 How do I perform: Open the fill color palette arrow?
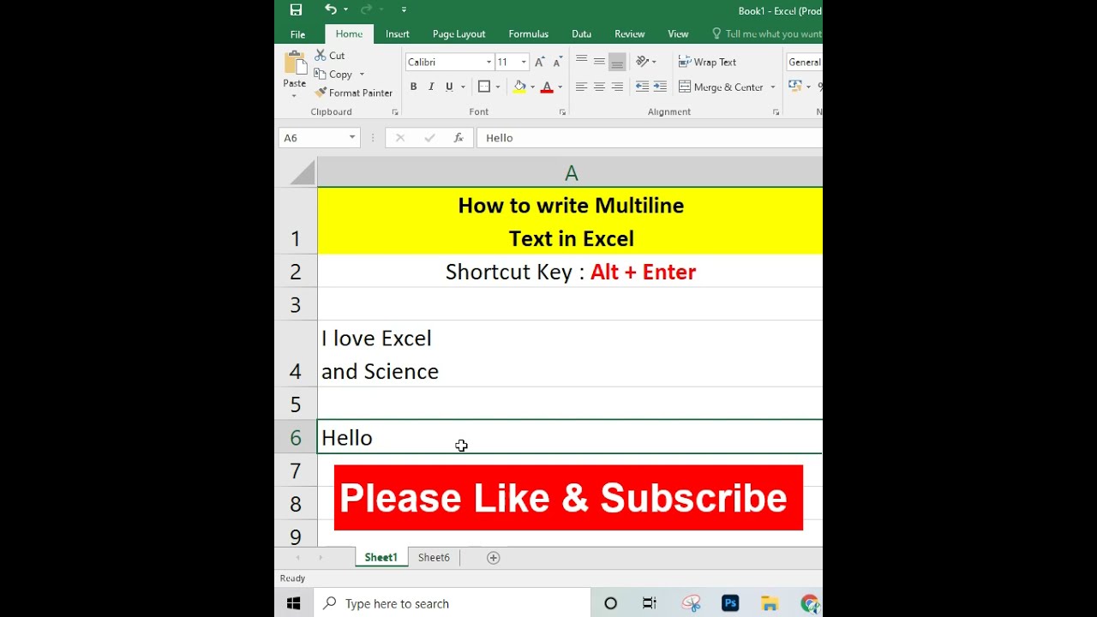coord(532,87)
